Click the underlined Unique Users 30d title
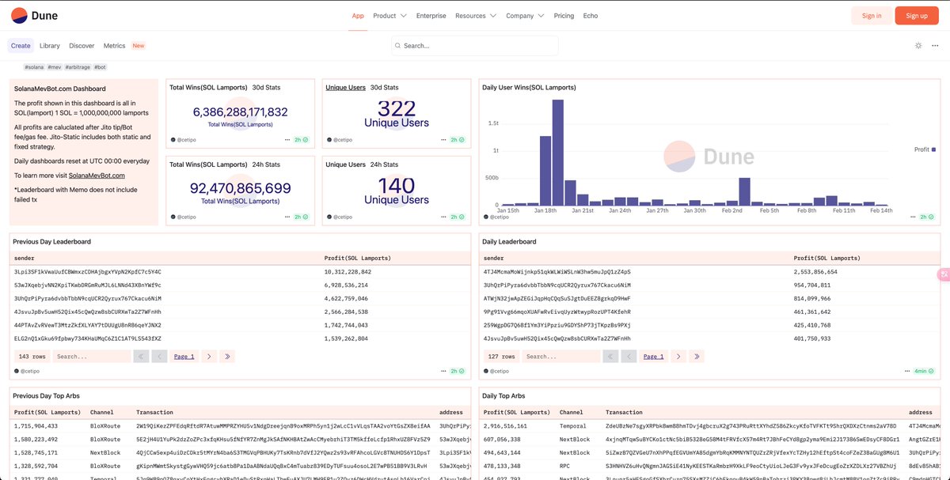The width and height of the screenshot is (950, 480). 345,88
